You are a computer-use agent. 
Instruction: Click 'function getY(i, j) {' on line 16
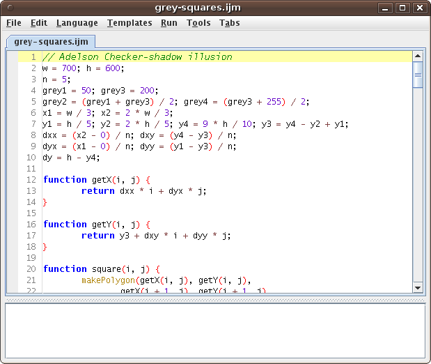(97, 225)
